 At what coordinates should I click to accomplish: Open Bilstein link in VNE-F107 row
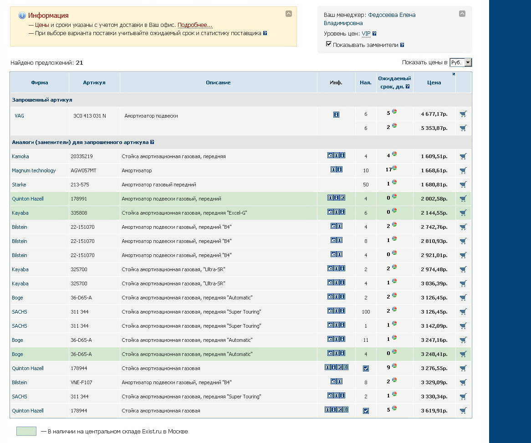coord(19,382)
